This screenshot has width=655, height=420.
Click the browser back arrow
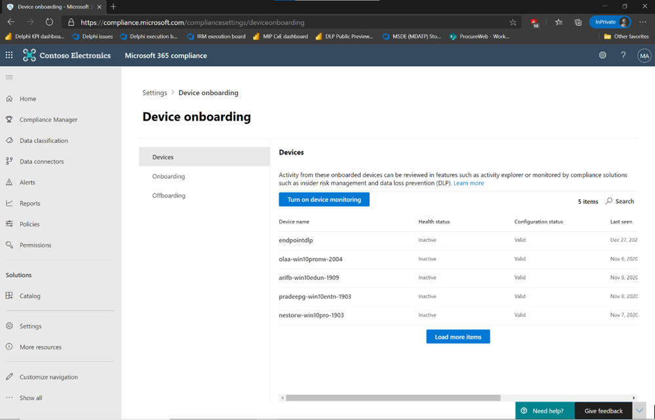[x=11, y=22]
